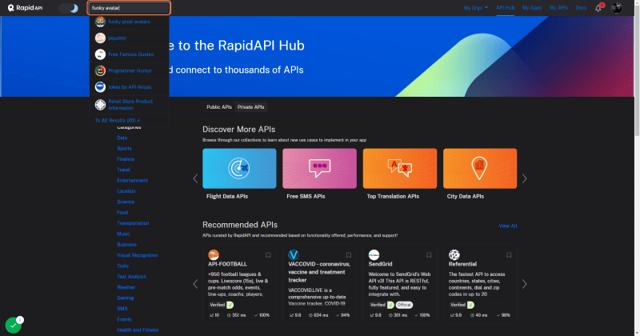Open My Apps in top navigation

(532, 8)
